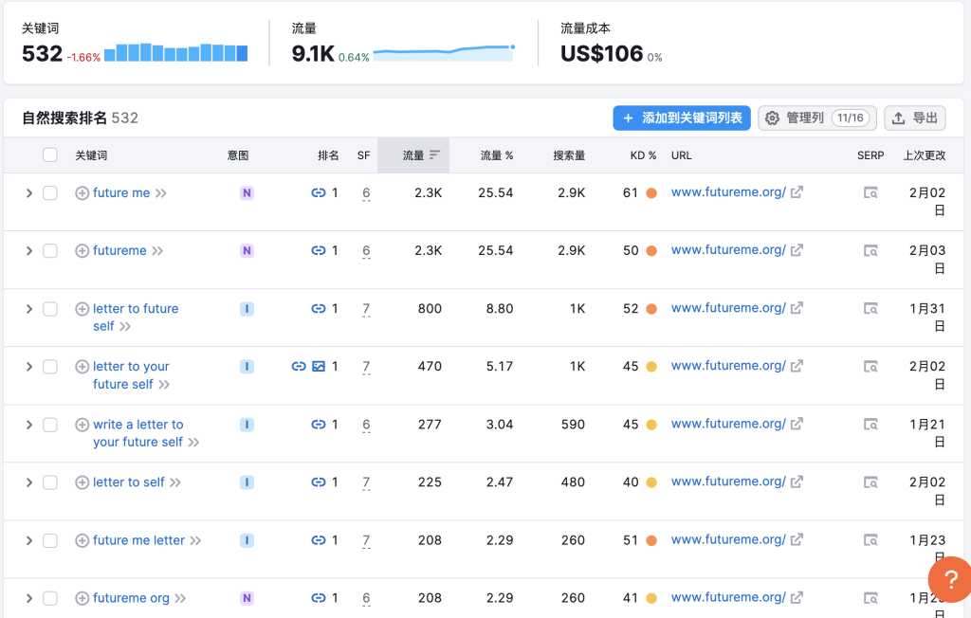
Task: Click double-arrow icon next to letter to self
Action: 175,482
